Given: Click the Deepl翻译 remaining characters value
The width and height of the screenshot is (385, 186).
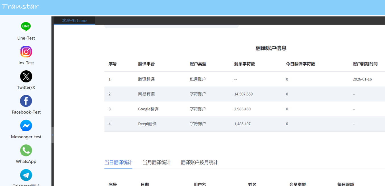Looking at the screenshot, I should tap(242, 124).
